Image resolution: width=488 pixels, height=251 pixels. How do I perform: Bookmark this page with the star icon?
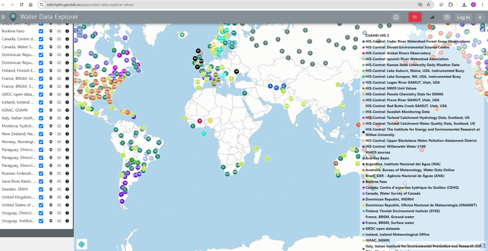point(428,4)
